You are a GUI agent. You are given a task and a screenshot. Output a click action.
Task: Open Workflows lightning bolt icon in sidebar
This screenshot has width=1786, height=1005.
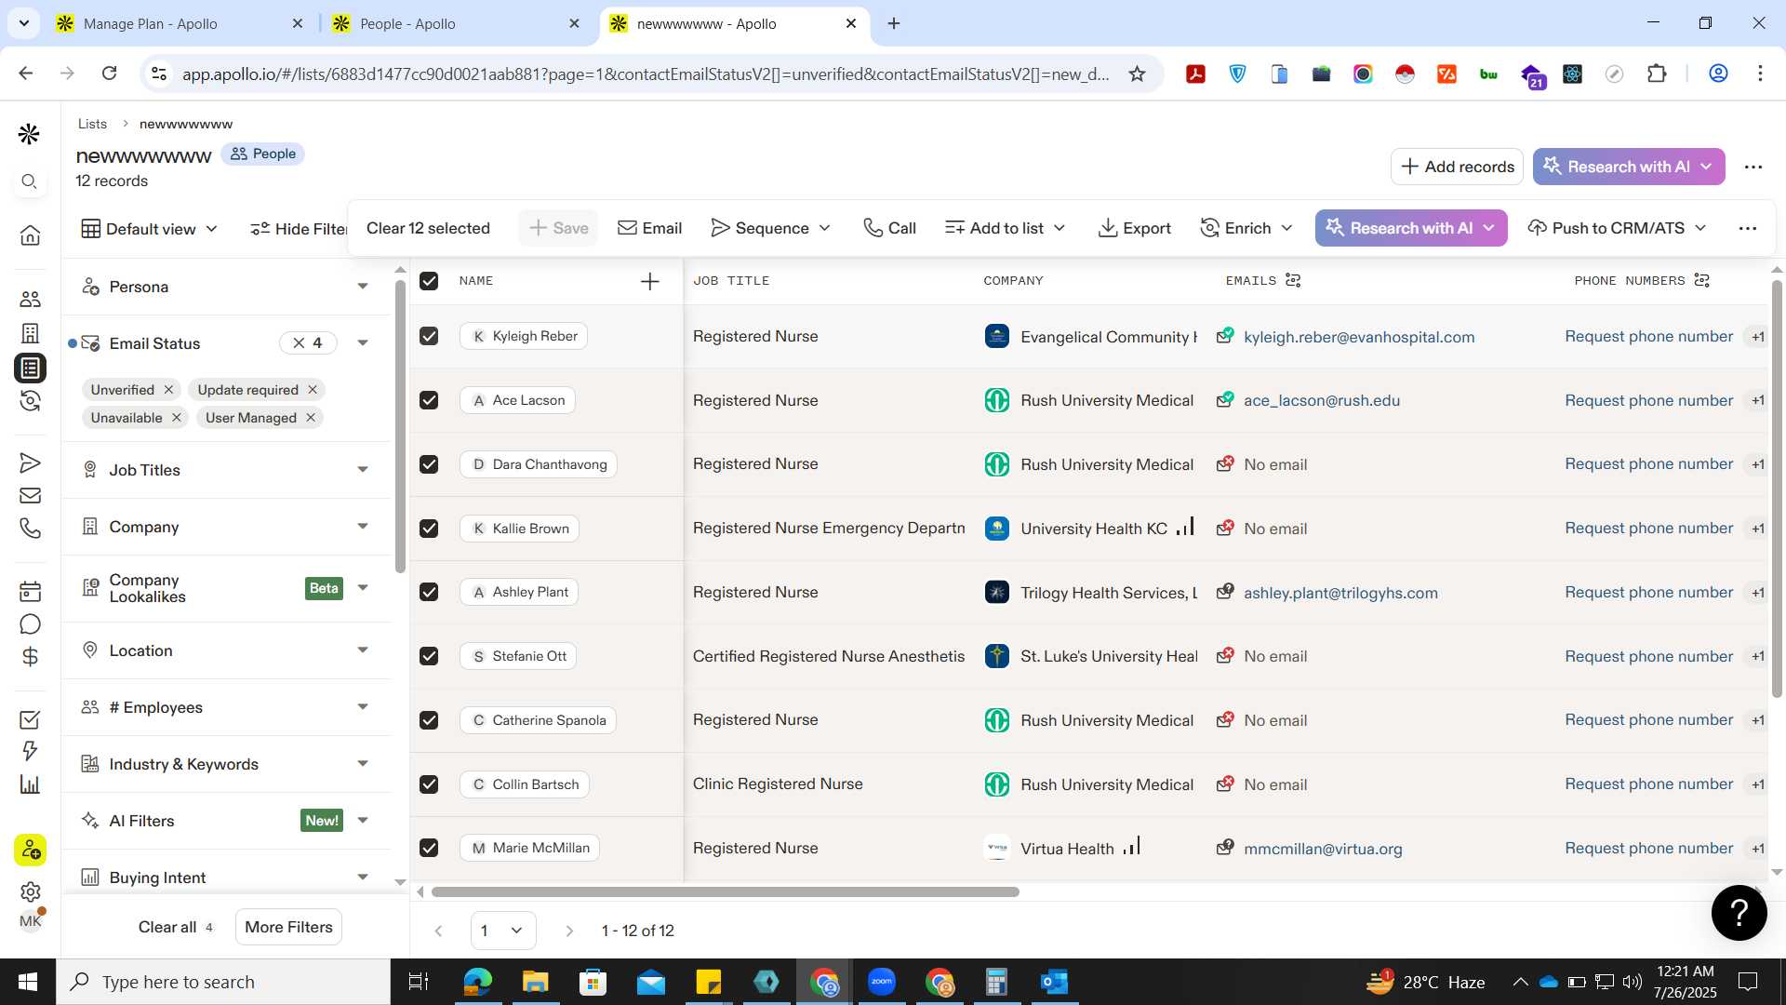coord(30,751)
